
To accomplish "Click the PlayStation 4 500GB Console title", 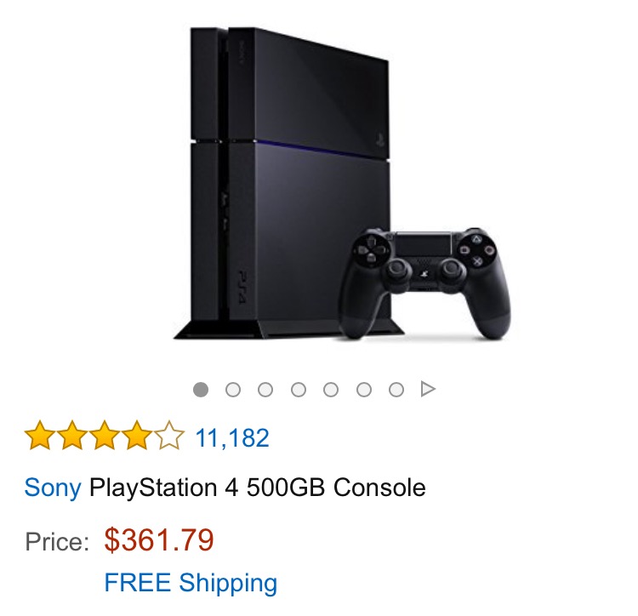I will click(x=258, y=488).
